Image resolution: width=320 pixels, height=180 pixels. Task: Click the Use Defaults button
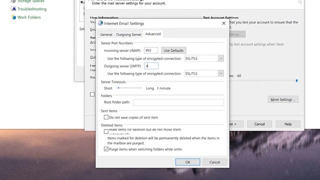click(173, 50)
